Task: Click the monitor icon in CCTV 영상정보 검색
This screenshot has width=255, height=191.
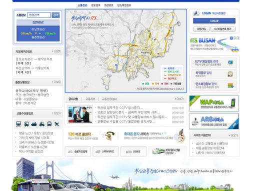Action: pyautogui.click(x=230, y=62)
